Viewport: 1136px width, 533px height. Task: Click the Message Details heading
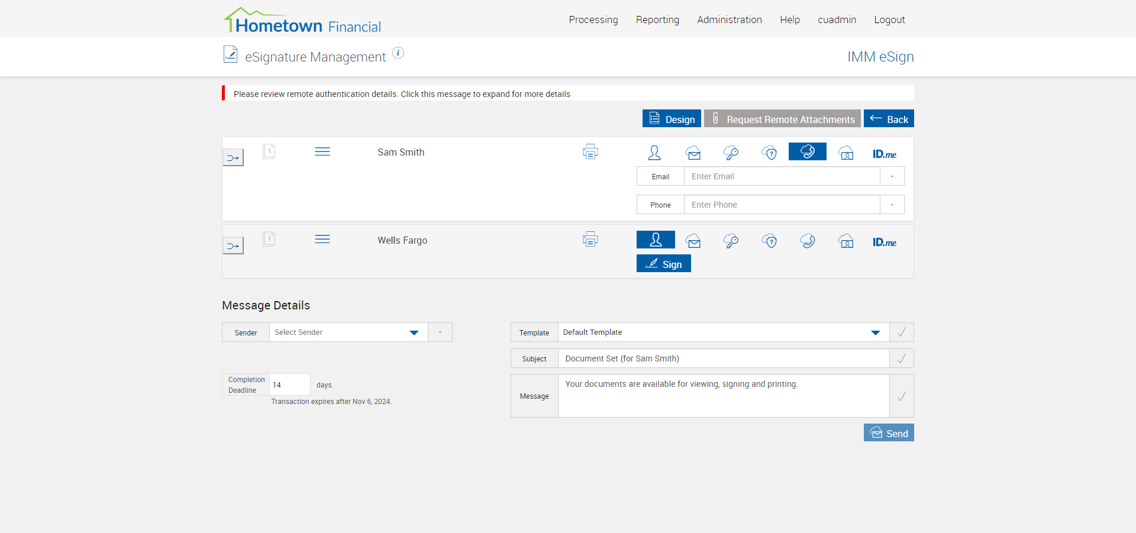(x=266, y=305)
